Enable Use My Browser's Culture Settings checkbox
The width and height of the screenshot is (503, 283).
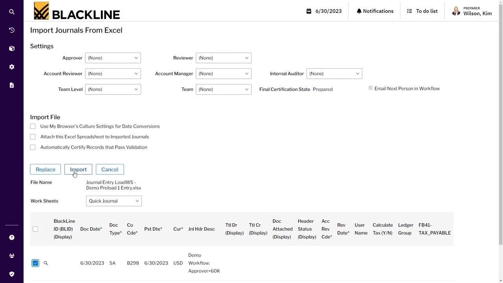pos(33,126)
